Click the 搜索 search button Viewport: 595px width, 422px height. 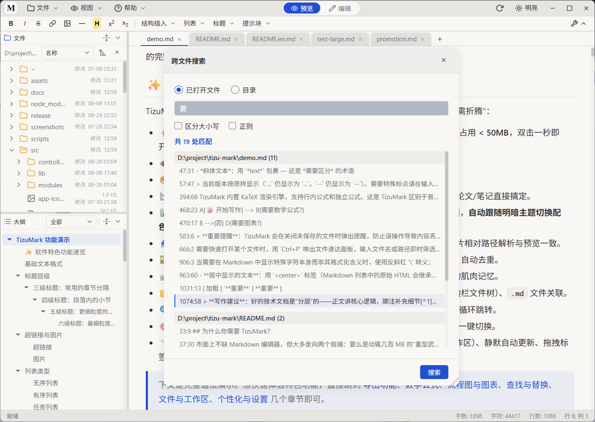(x=434, y=372)
